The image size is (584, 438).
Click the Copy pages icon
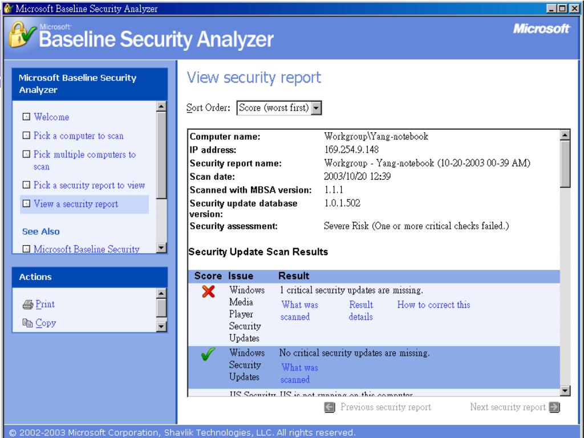pos(28,323)
